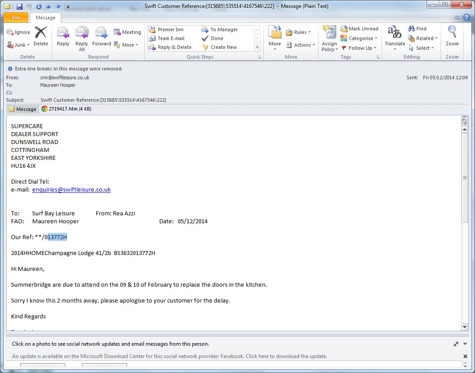This screenshot has width=475, height=373.
Task: Open Assign Policy menu
Action: point(329,39)
